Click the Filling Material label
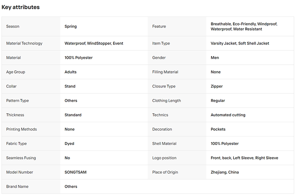 tap(165, 72)
